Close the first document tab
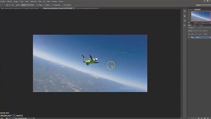This screenshot has height=119, width=211. click(41, 8)
